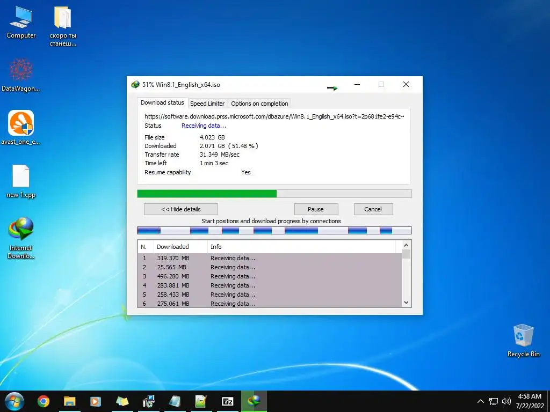Click the volume speaker tray icon
The height and width of the screenshot is (412, 550).
(x=506, y=401)
